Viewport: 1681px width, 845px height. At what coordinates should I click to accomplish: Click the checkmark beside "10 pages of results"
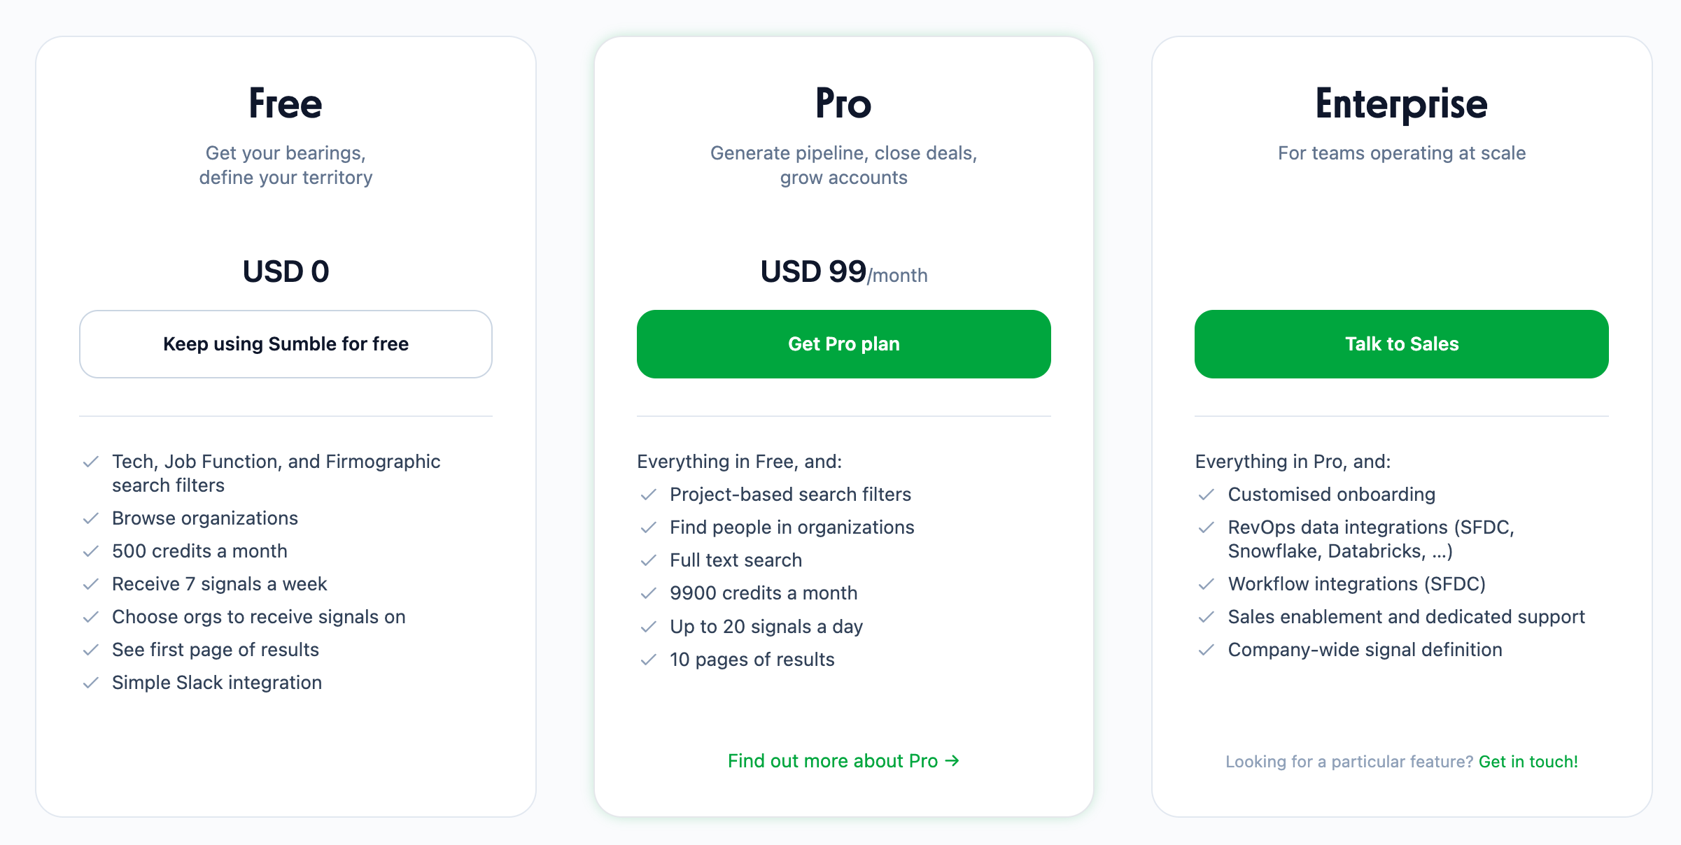click(x=649, y=660)
